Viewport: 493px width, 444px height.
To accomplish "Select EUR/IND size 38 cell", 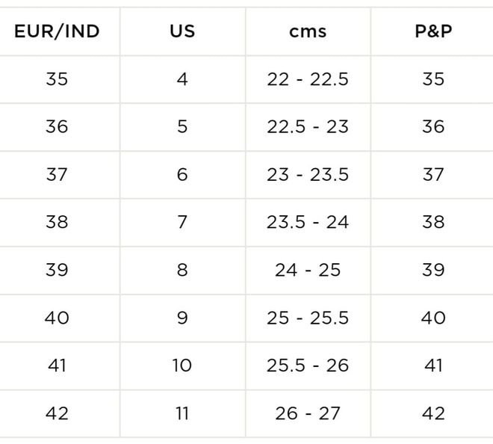I will (57, 222).
